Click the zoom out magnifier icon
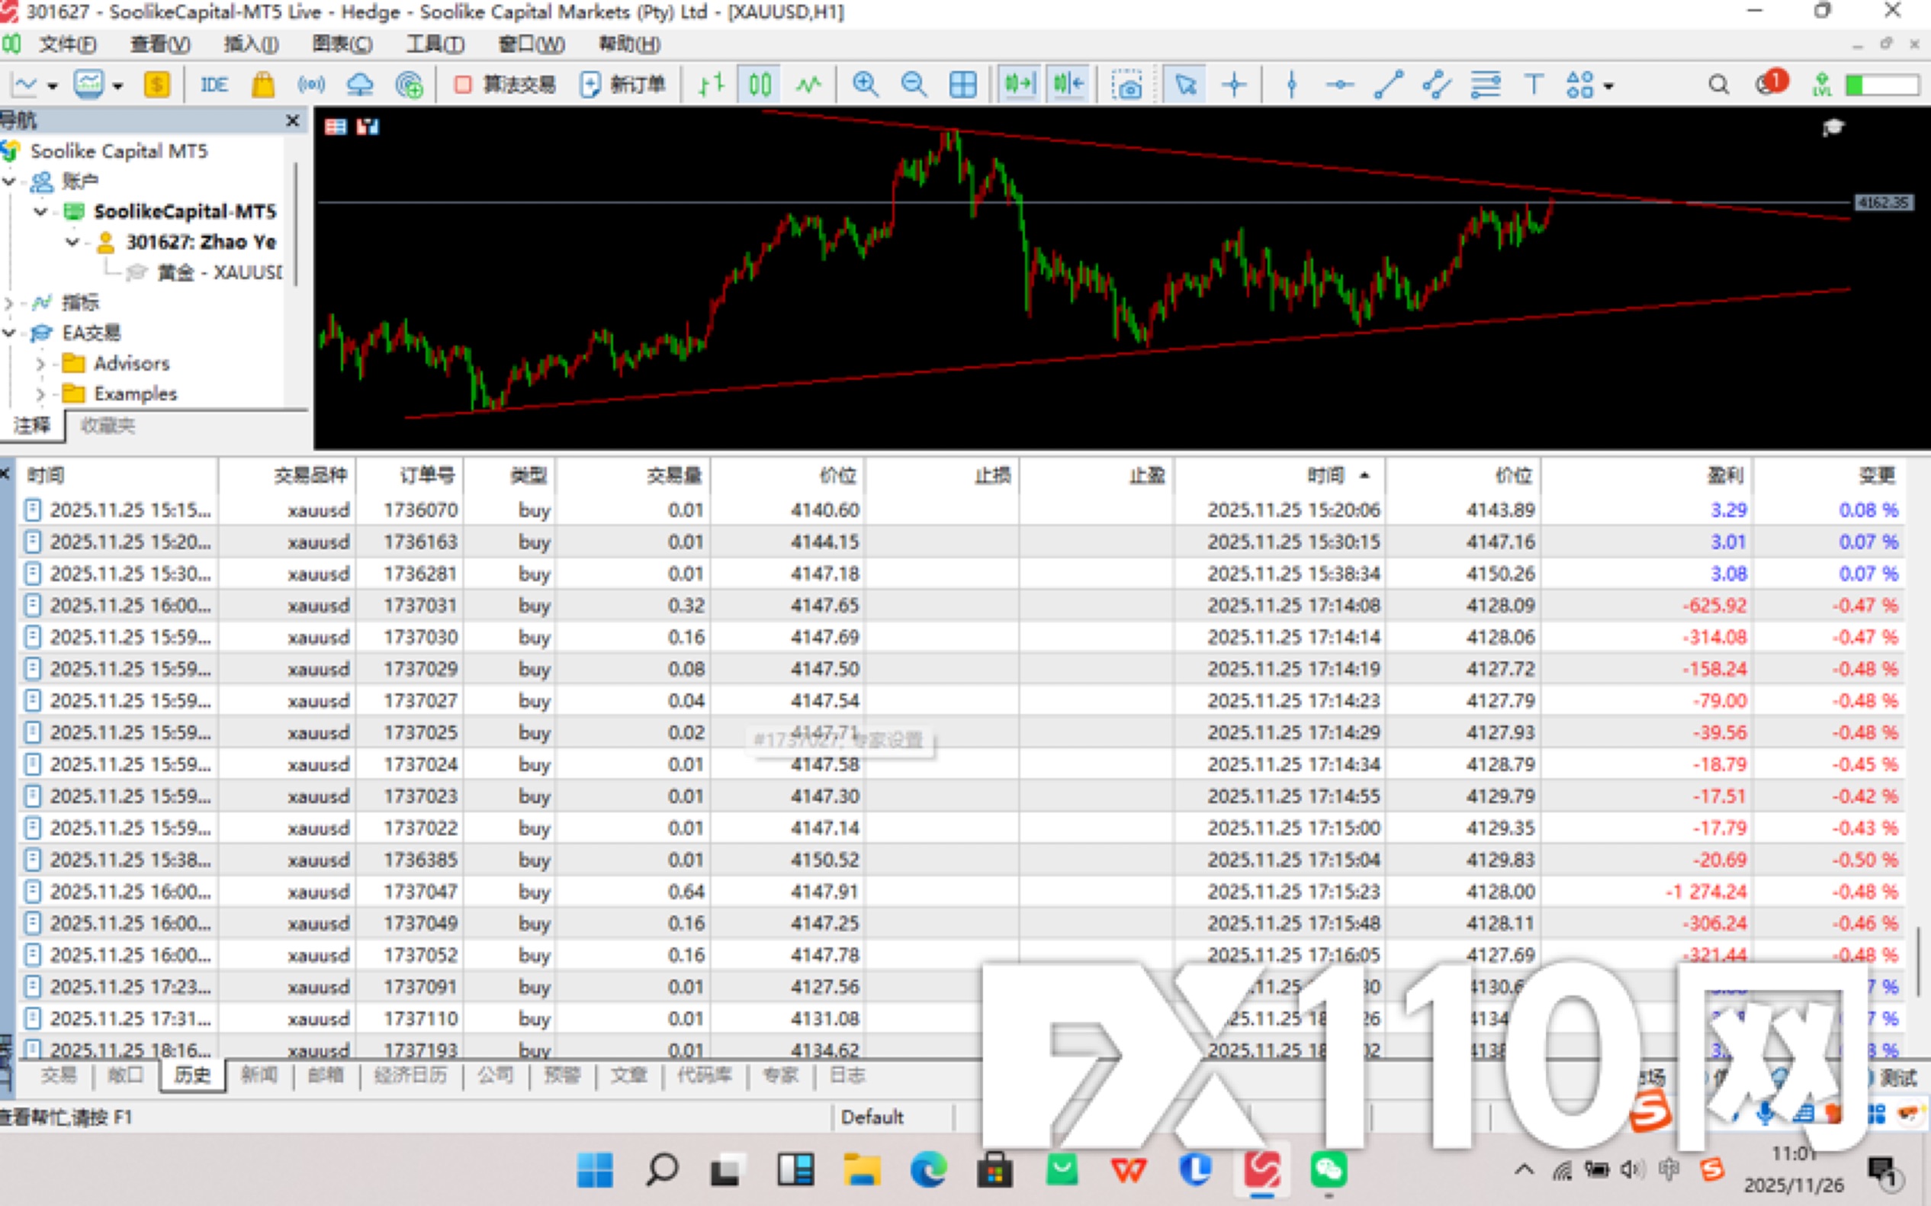This screenshot has width=1931, height=1206. coord(913,85)
